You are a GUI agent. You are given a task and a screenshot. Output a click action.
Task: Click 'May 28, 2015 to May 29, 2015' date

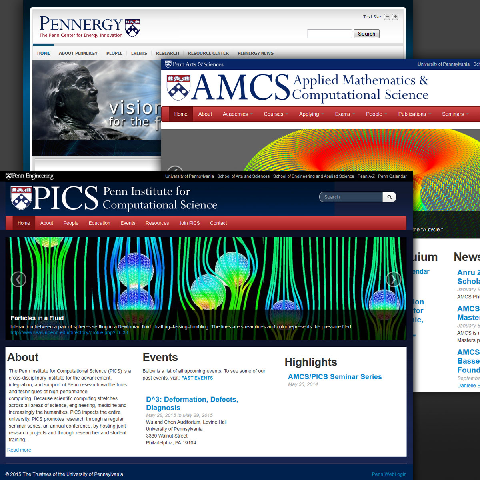pos(179,415)
